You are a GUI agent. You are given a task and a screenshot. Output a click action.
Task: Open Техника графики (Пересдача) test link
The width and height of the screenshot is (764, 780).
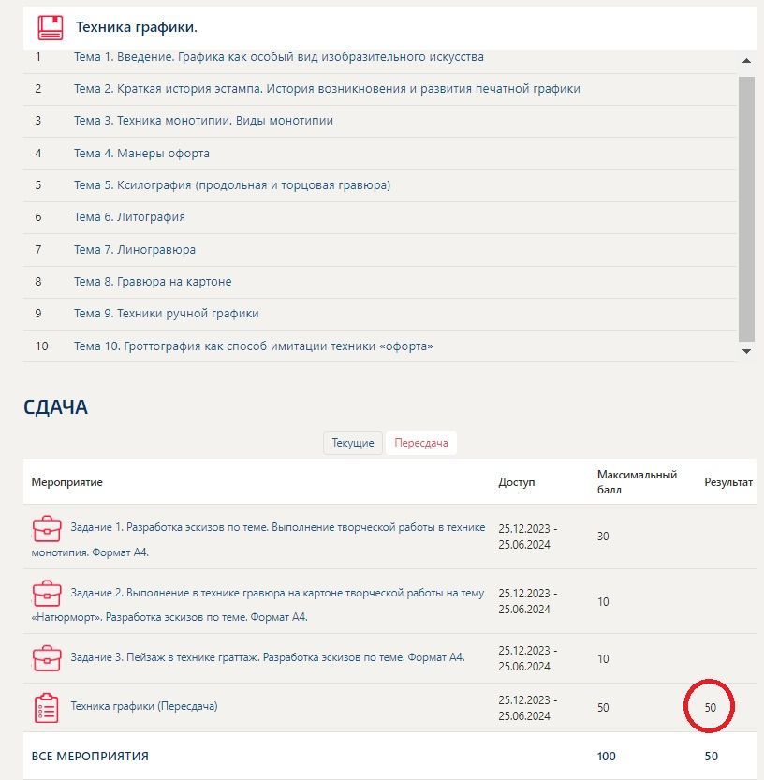(144, 706)
